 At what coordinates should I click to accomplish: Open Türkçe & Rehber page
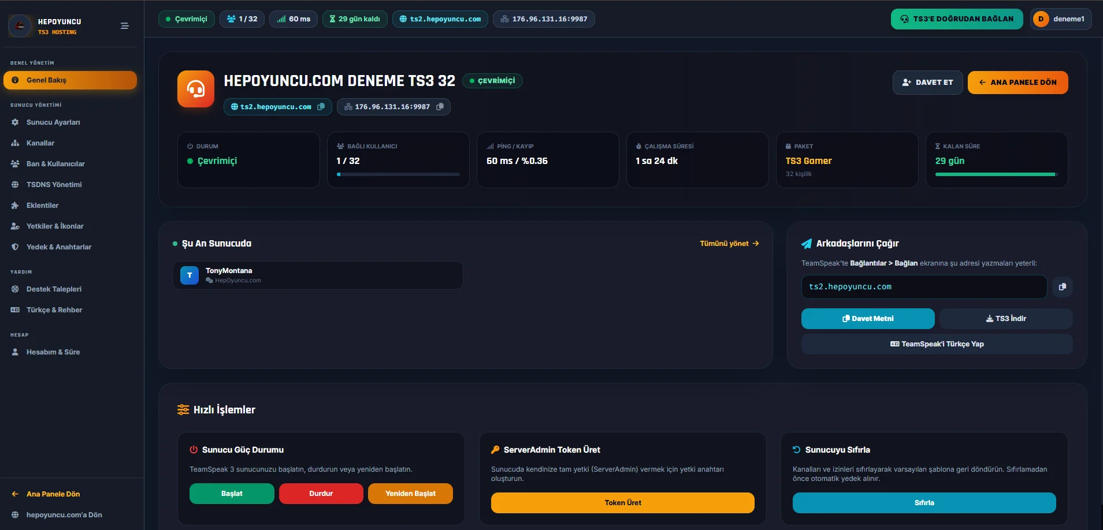tap(70, 310)
